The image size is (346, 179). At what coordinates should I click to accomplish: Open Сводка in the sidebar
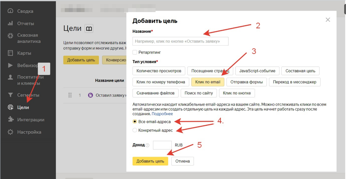[25, 11]
